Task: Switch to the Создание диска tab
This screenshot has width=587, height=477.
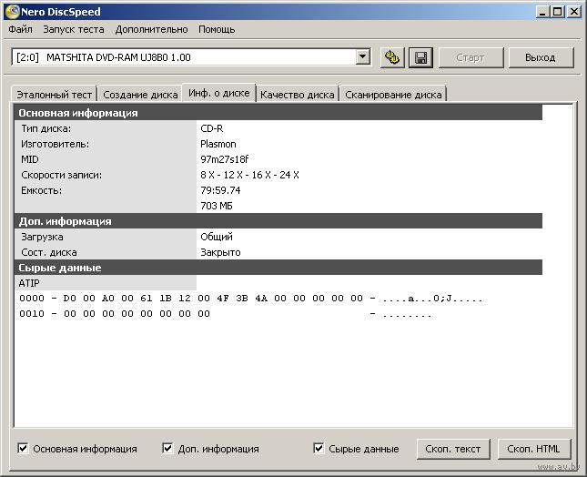Action: [140, 95]
